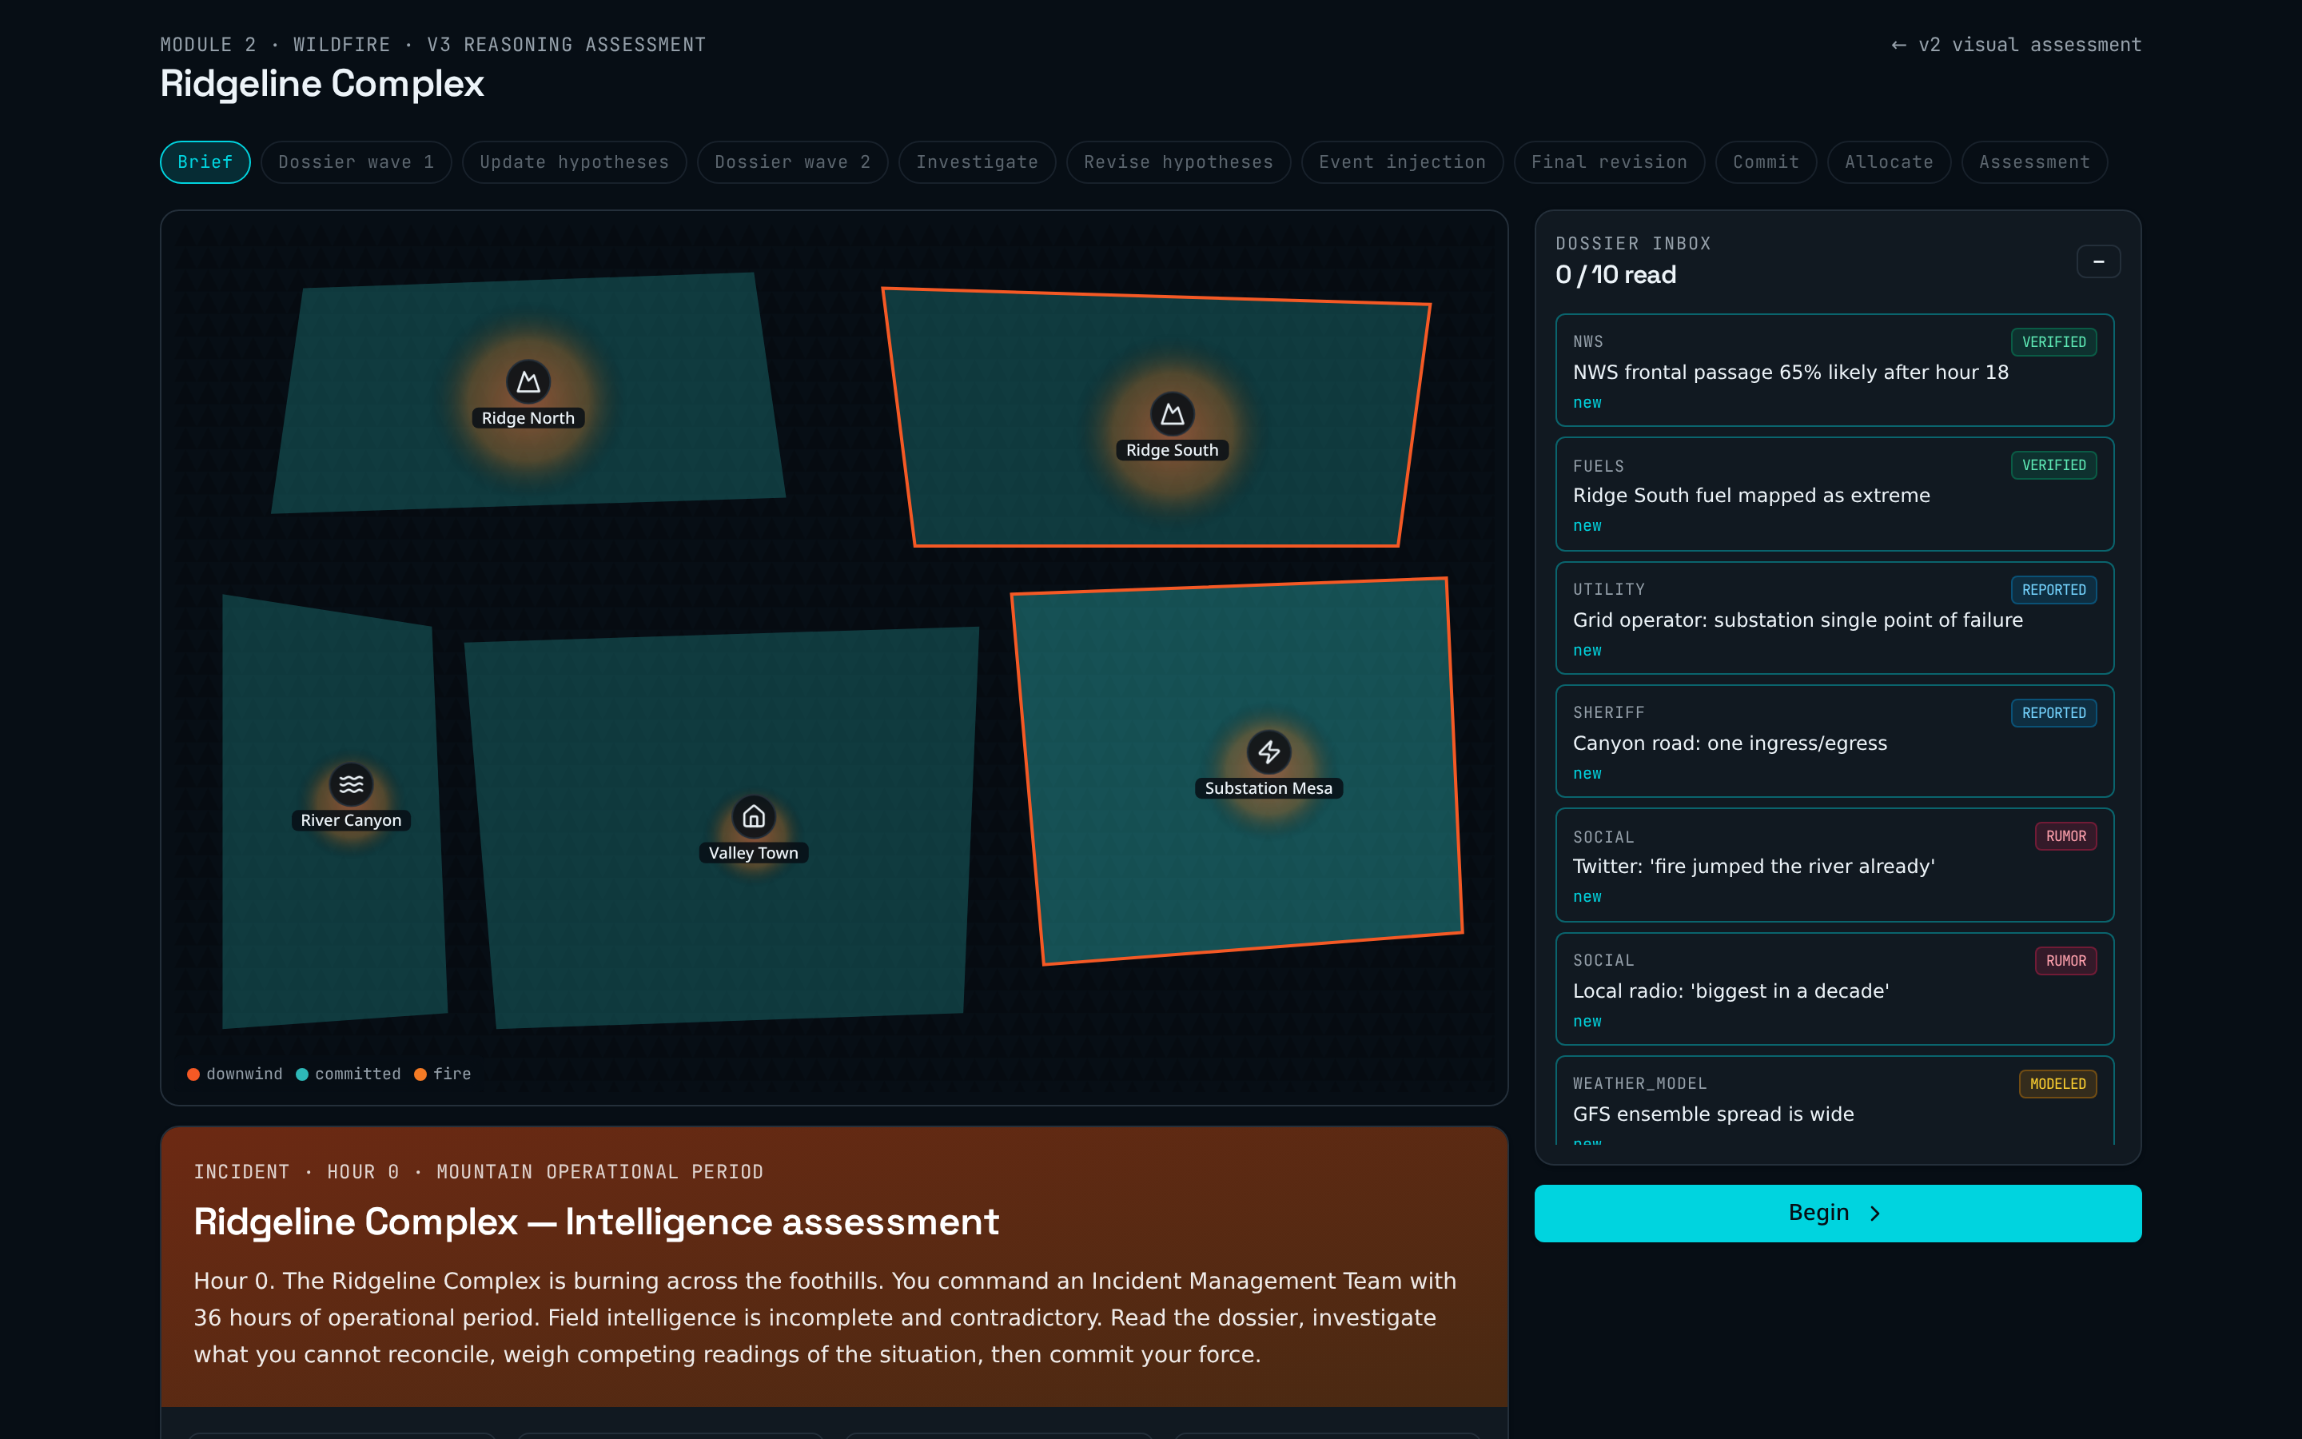Image resolution: width=2302 pixels, height=1439 pixels.
Task: Click the REPORTED badge on SHERIFF card
Action: pyautogui.click(x=2053, y=713)
